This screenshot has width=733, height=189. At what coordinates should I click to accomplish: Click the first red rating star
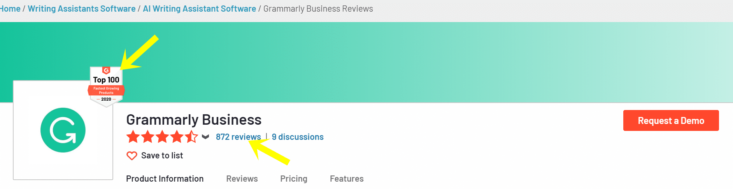pyautogui.click(x=133, y=137)
